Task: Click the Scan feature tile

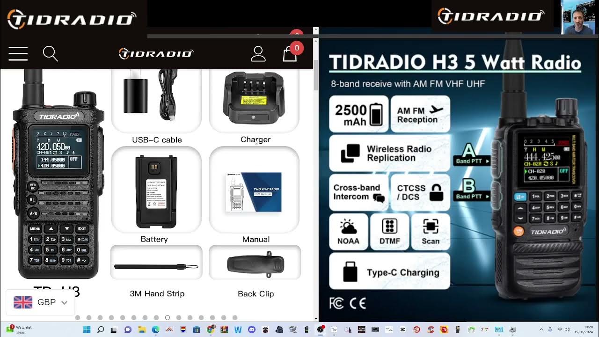Action: pyautogui.click(x=431, y=232)
